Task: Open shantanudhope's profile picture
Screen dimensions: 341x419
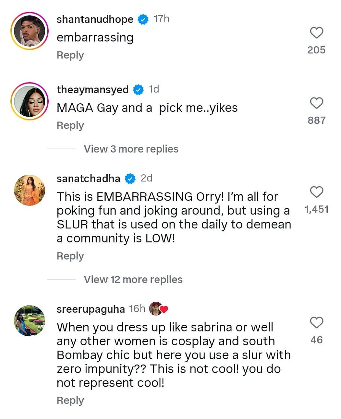Action: pos(30,31)
